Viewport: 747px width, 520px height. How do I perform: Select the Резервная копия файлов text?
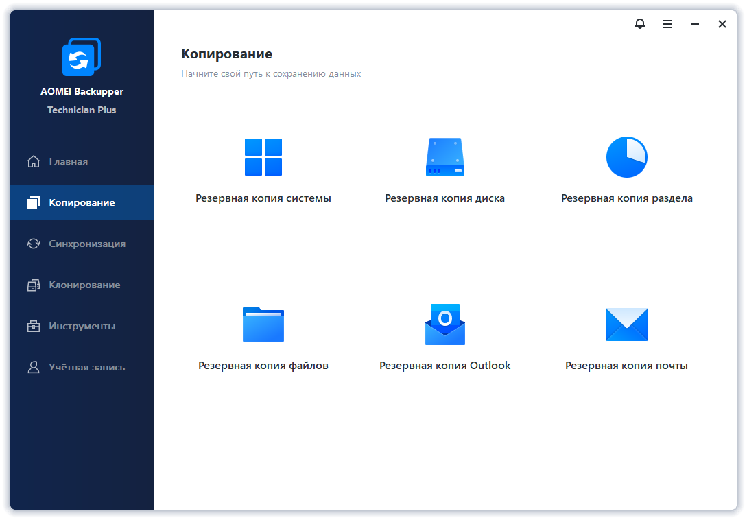pyautogui.click(x=263, y=366)
